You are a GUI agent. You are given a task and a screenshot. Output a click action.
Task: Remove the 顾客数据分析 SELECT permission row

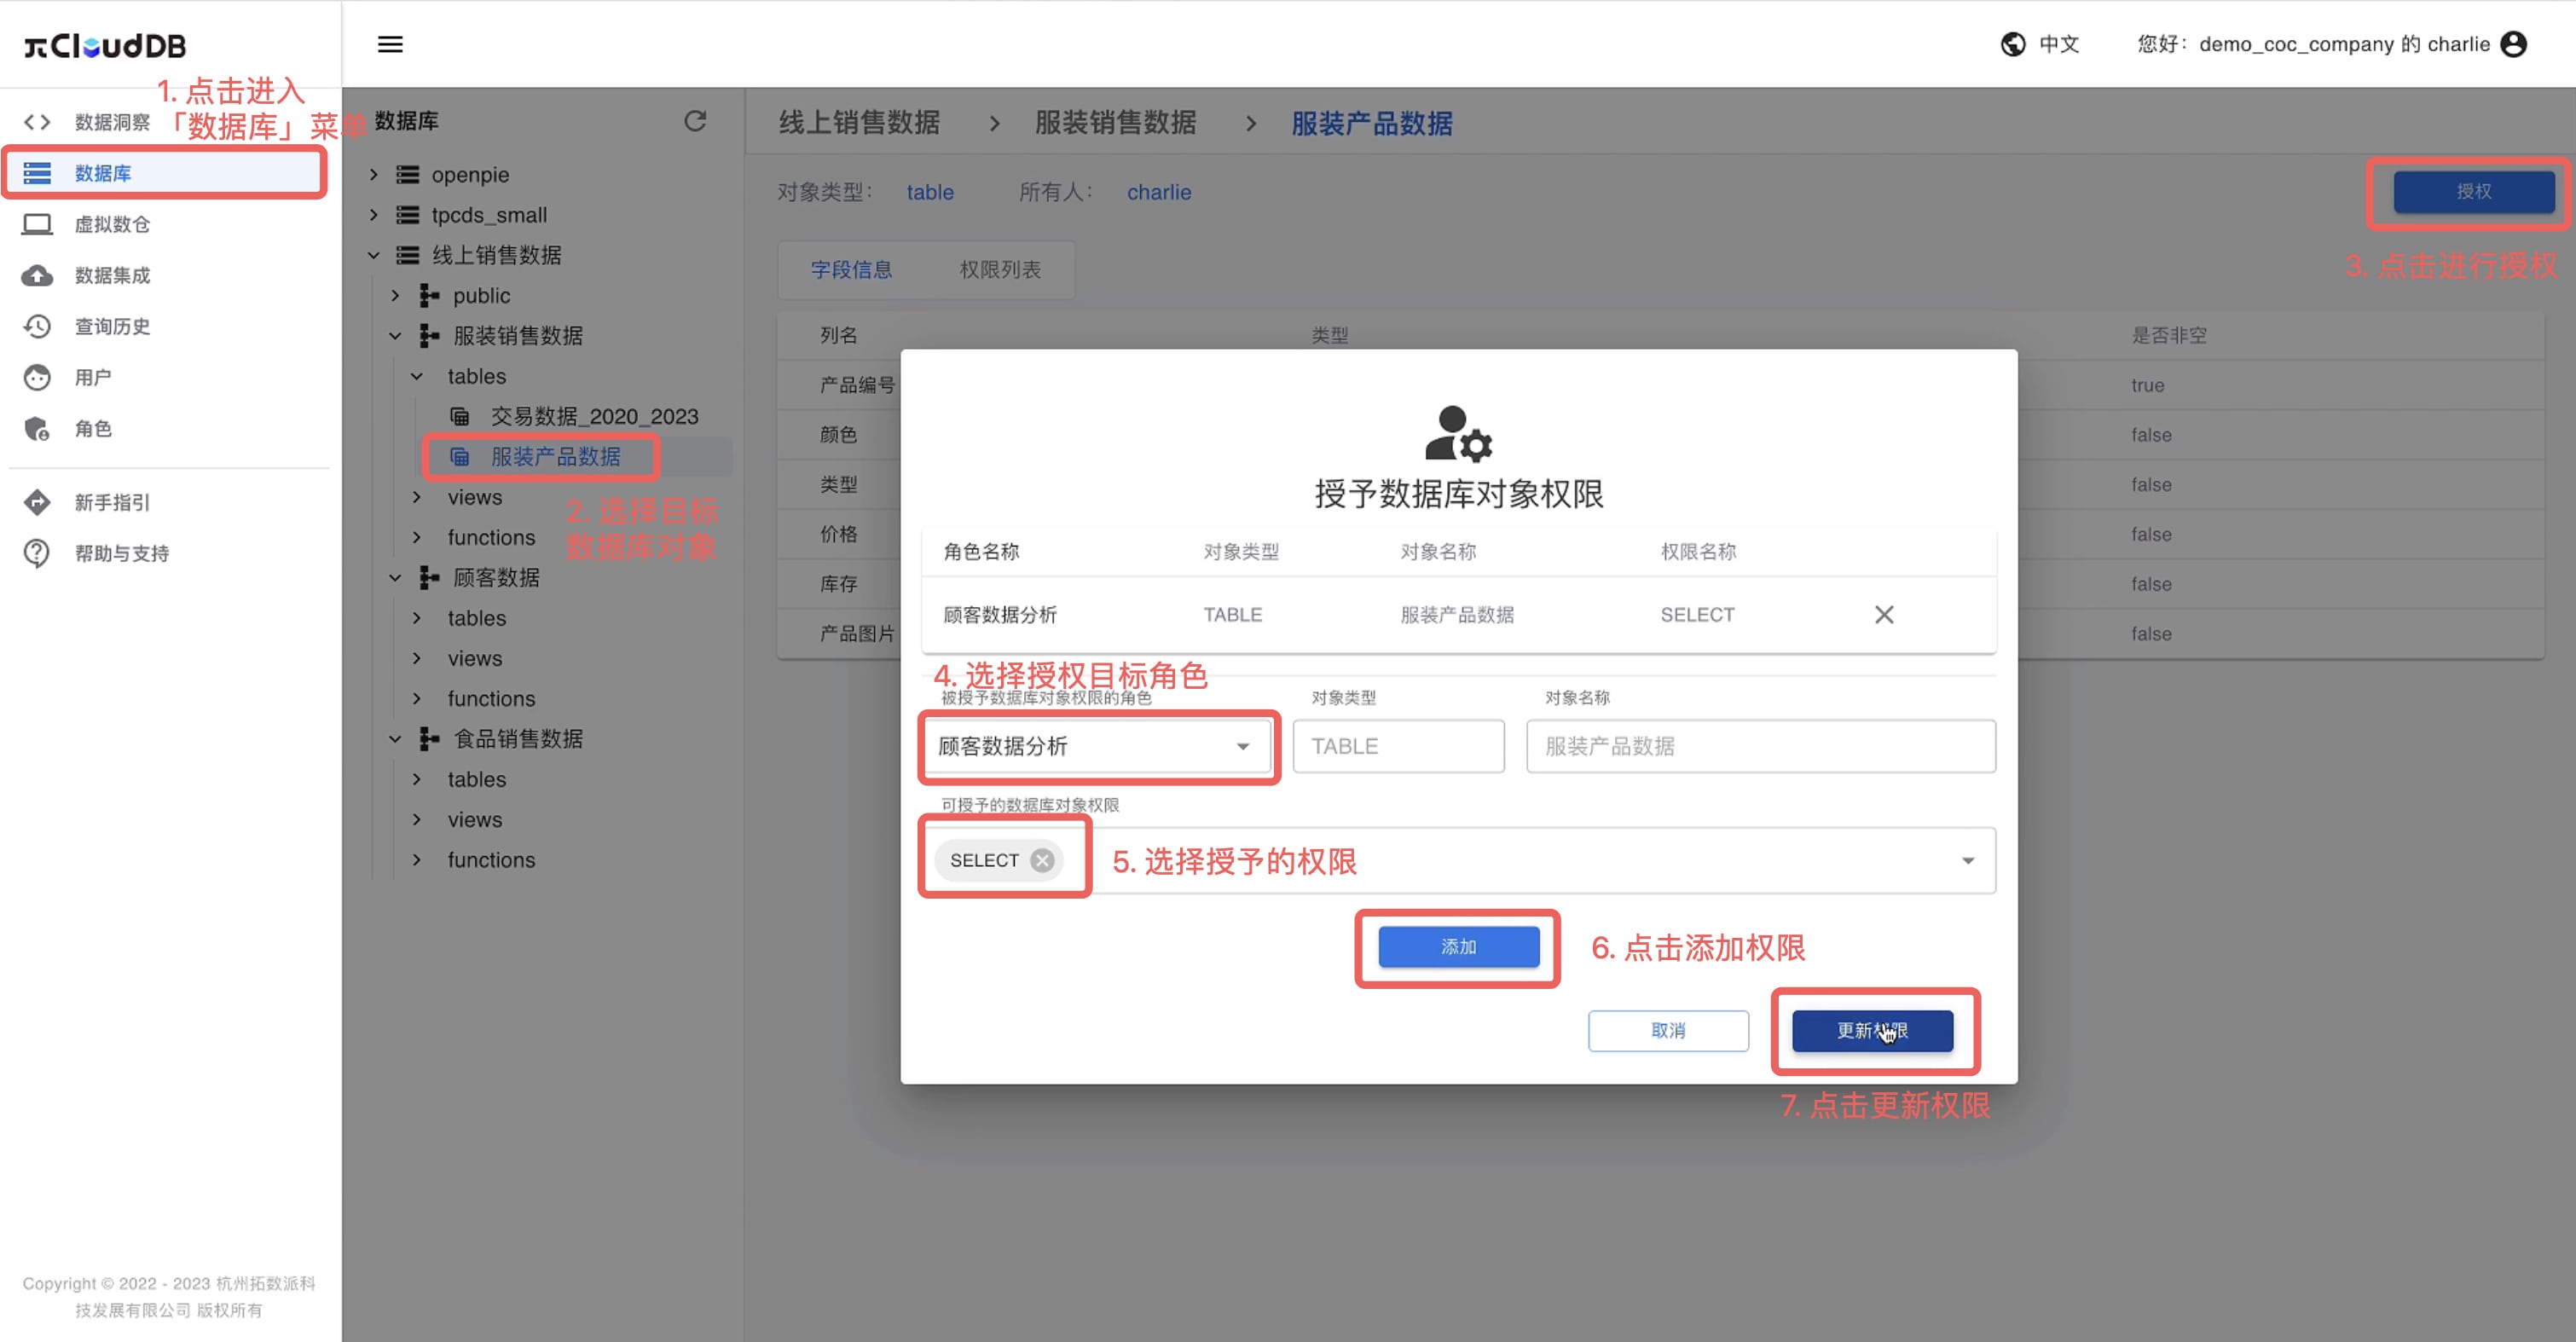(x=1883, y=615)
